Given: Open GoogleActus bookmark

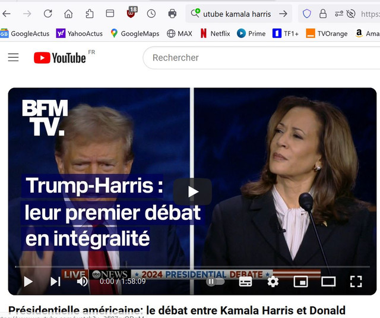Looking at the screenshot, I should click(25, 33).
